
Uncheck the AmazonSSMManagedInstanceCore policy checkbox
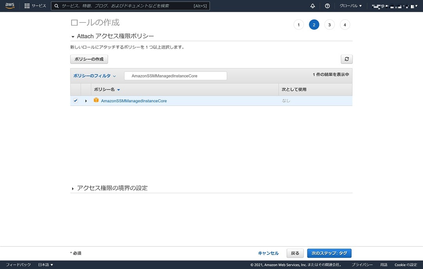(76, 101)
